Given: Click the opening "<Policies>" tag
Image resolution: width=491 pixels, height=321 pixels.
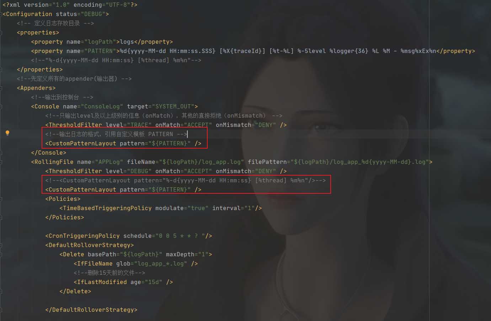Looking at the screenshot, I should (63, 199).
